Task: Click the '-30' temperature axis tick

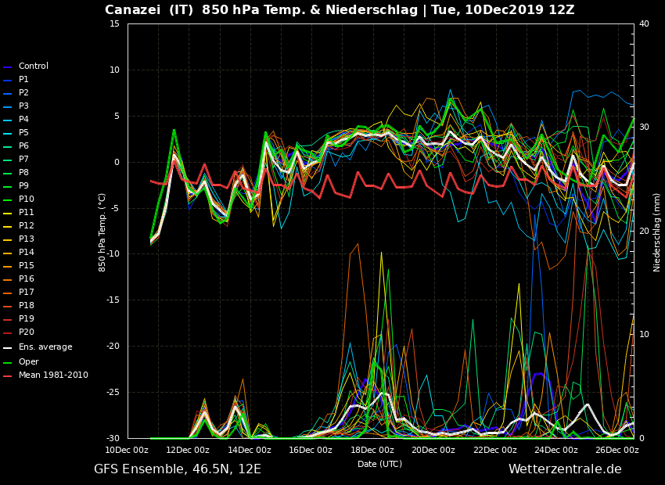Action: coord(113,438)
